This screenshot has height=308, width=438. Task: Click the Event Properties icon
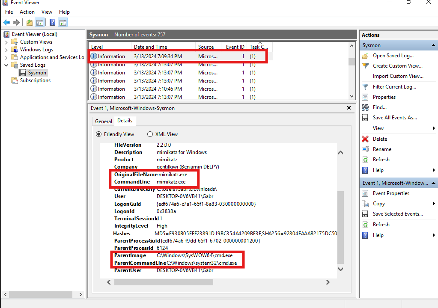point(365,193)
